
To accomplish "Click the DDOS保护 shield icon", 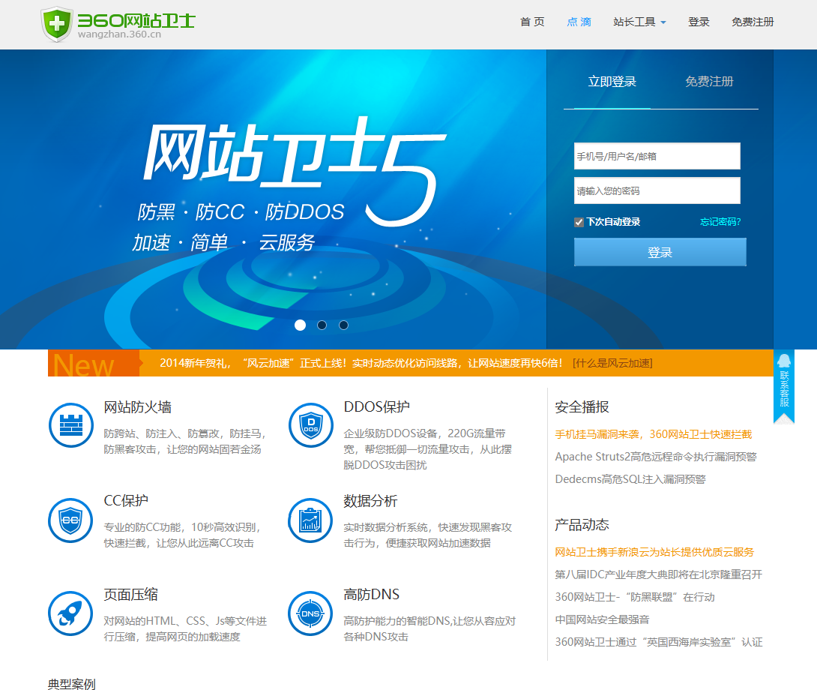I will pyautogui.click(x=310, y=425).
